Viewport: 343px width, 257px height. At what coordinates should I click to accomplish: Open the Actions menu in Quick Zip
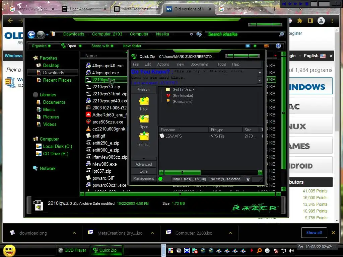tap(163, 64)
